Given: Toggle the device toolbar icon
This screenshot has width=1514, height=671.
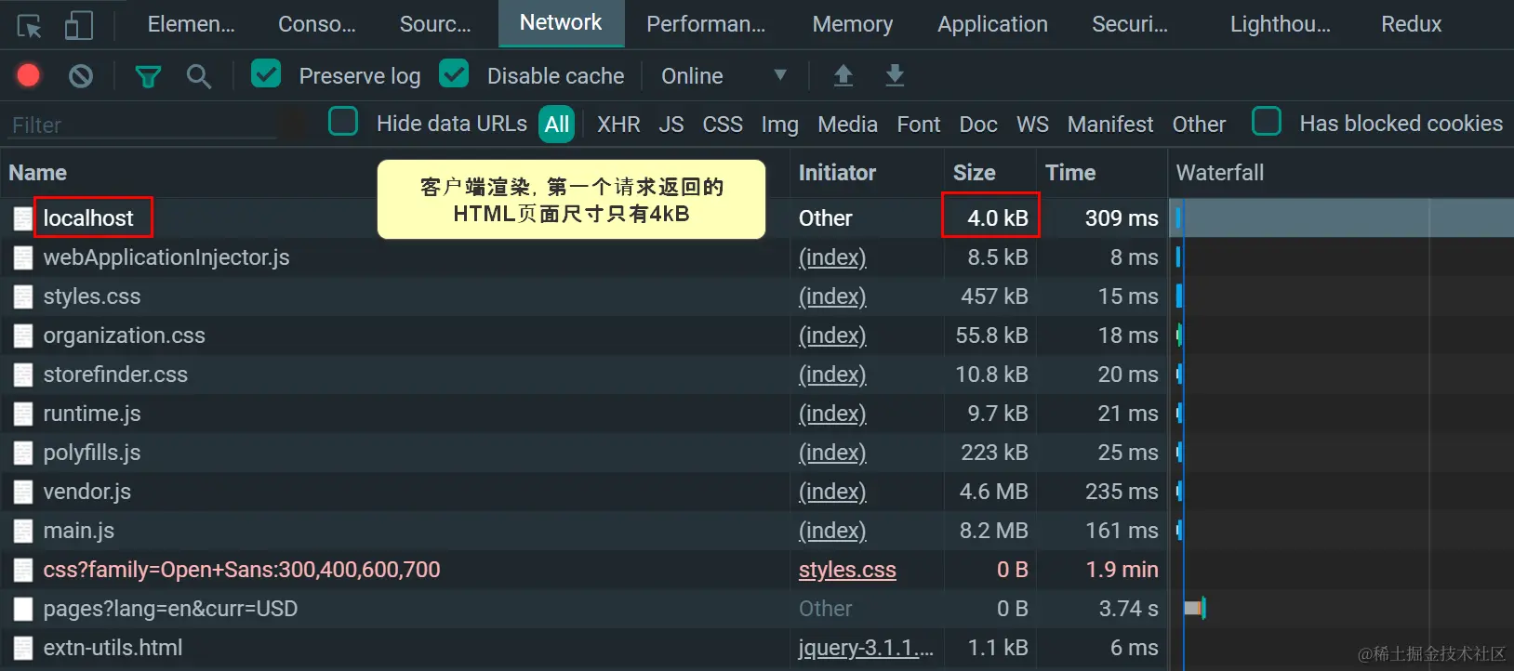Looking at the screenshot, I should click(79, 25).
